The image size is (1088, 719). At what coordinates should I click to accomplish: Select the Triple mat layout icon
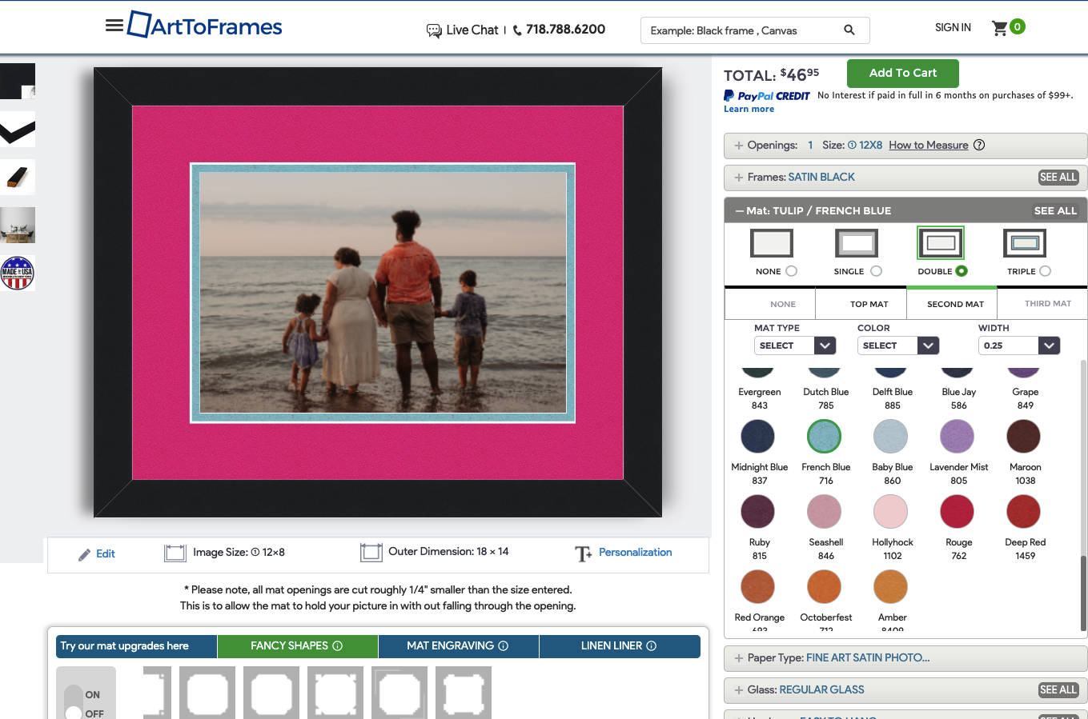pyautogui.click(x=1025, y=243)
